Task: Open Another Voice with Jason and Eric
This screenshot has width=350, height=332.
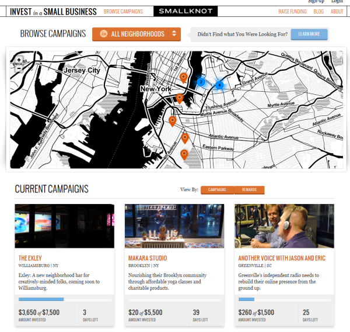Action: point(282,258)
